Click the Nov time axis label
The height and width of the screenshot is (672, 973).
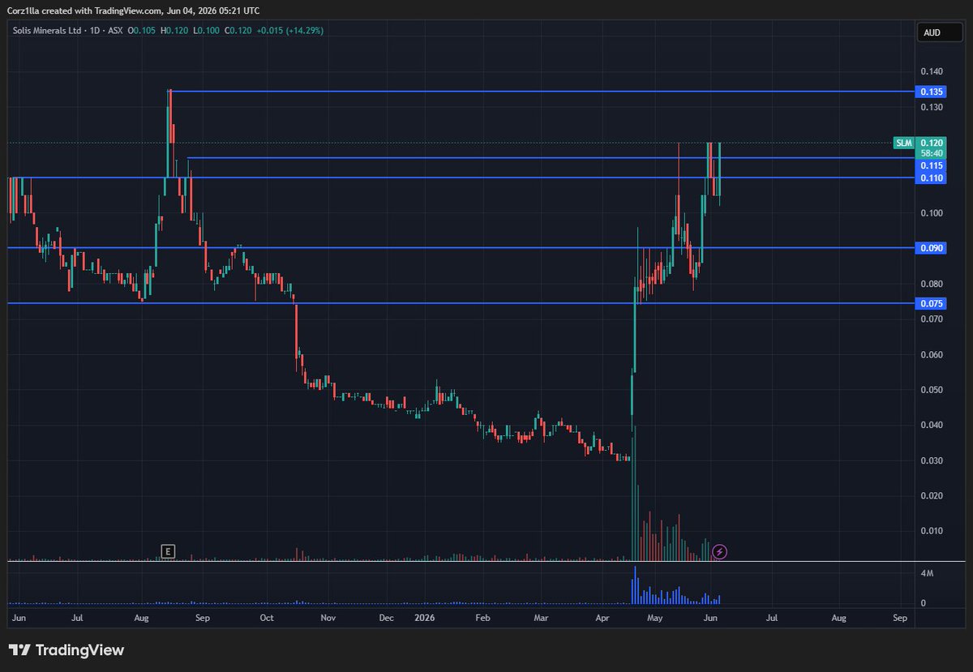tap(328, 618)
